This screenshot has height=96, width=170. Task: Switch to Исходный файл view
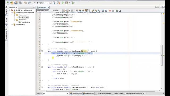point(43,11)
